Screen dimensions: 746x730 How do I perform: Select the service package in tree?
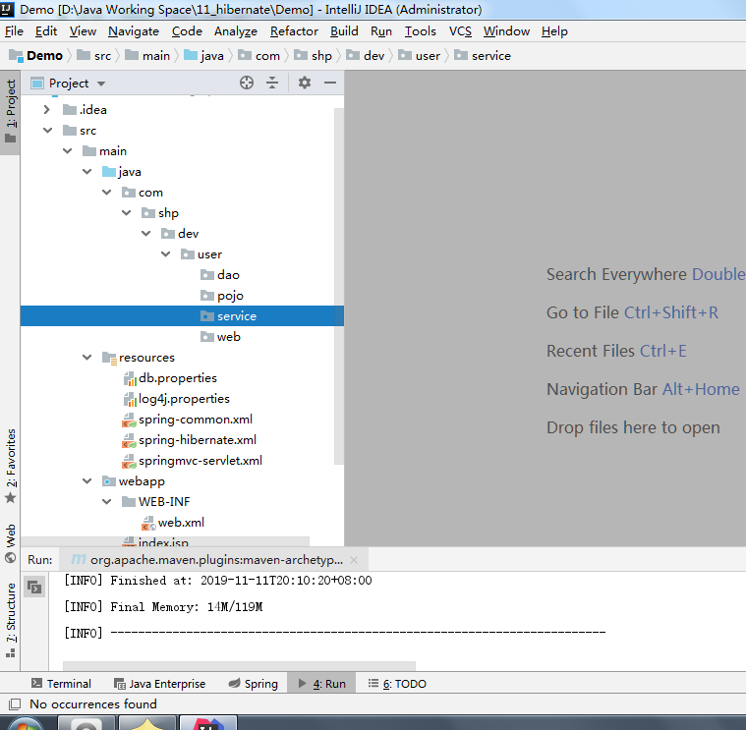182,316
